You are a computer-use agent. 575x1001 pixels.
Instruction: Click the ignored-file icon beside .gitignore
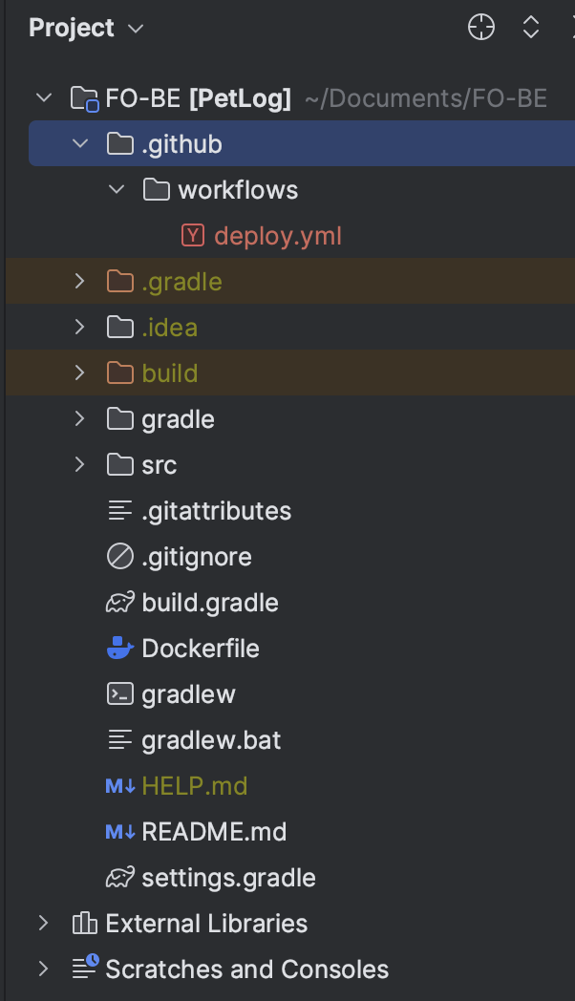(119, 556)
